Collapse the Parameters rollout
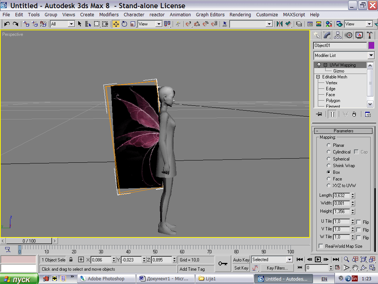 point(343,131)
